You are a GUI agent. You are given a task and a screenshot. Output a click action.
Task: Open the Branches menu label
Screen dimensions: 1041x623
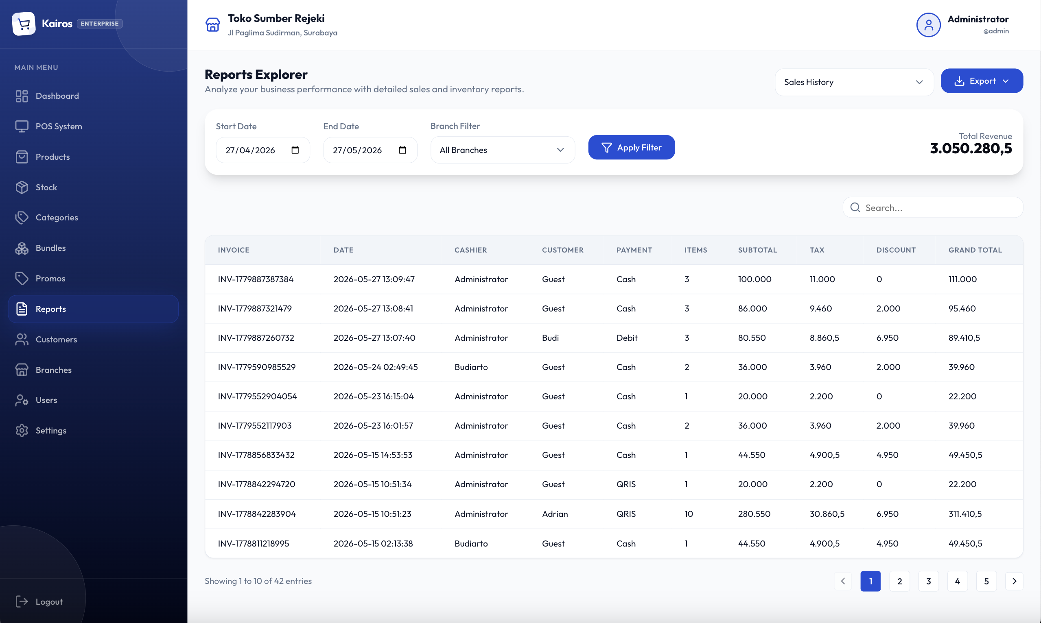(53, 370)
